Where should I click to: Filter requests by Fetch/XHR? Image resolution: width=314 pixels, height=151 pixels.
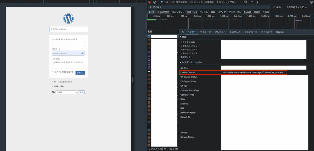pyautogui.click(x=163, y=12)
